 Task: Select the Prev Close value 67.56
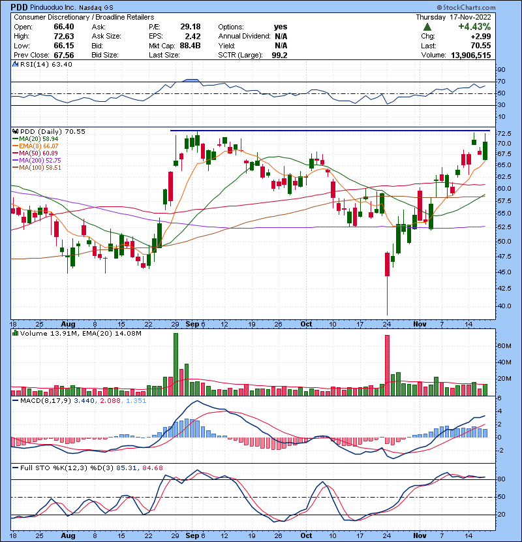coord(63,55)
